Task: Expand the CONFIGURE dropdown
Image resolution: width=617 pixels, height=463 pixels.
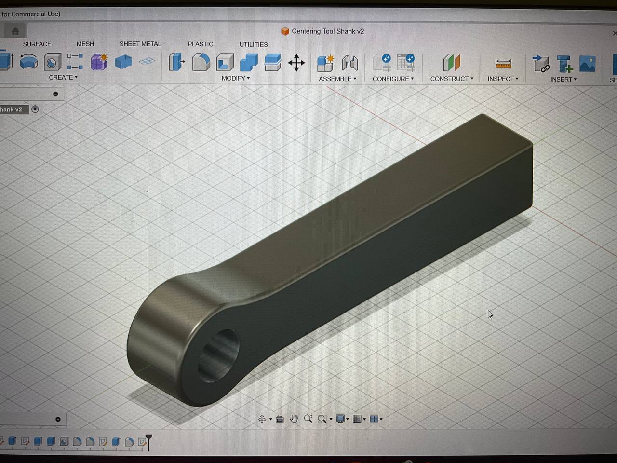Action: (393, 79)
